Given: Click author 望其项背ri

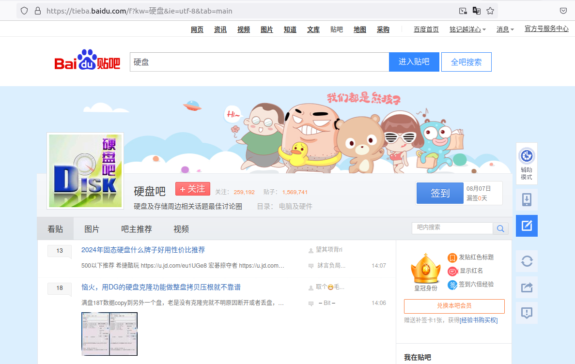Looking at the screenshot, I should (329, 250).
